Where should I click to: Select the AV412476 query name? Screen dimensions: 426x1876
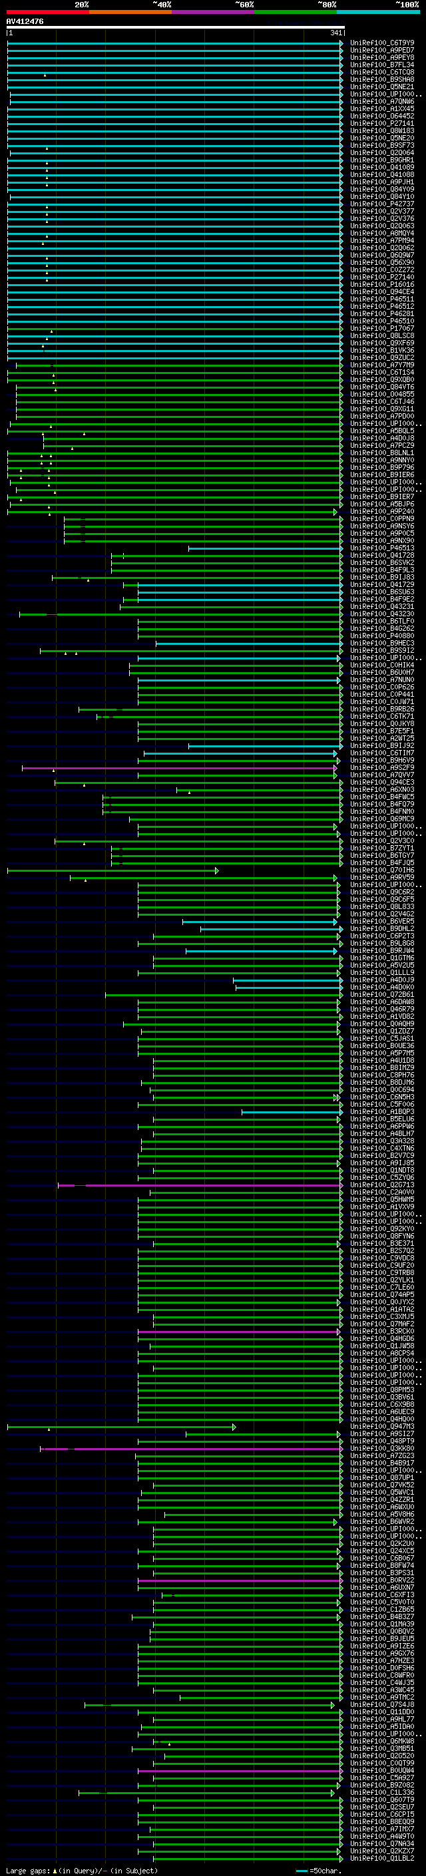(25, 22)
